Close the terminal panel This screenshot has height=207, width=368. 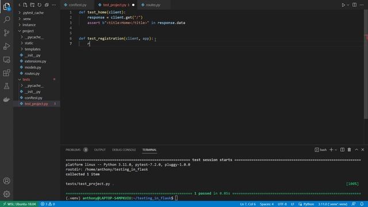pyautogui.click(x=363, y=149)
